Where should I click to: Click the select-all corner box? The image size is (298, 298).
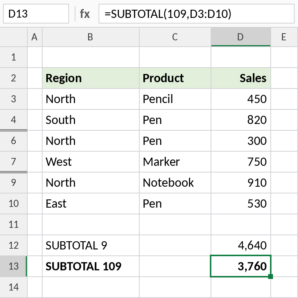[13, 37]
